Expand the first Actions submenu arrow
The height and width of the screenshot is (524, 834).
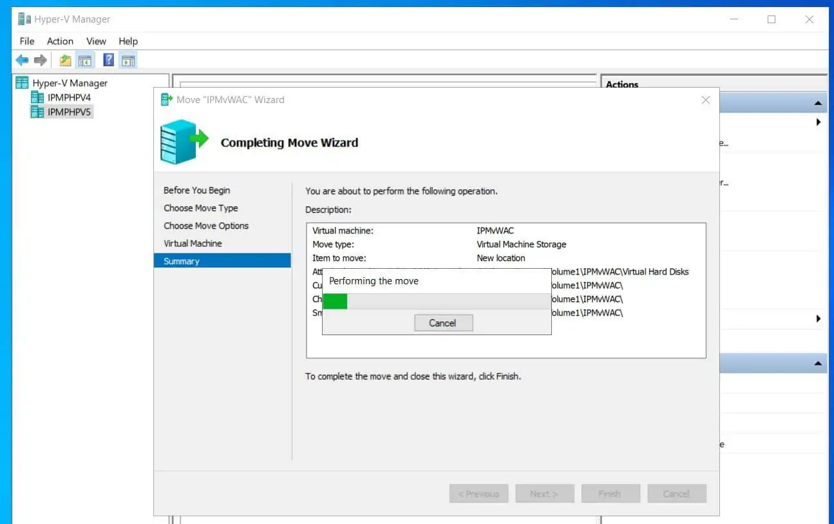pos(819,122)
